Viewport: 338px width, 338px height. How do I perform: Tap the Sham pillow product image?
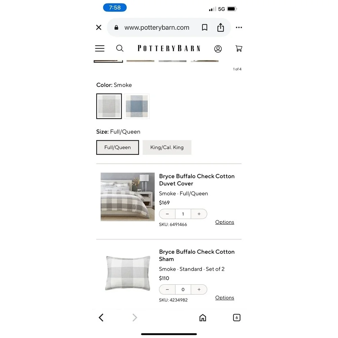(128, 273)
